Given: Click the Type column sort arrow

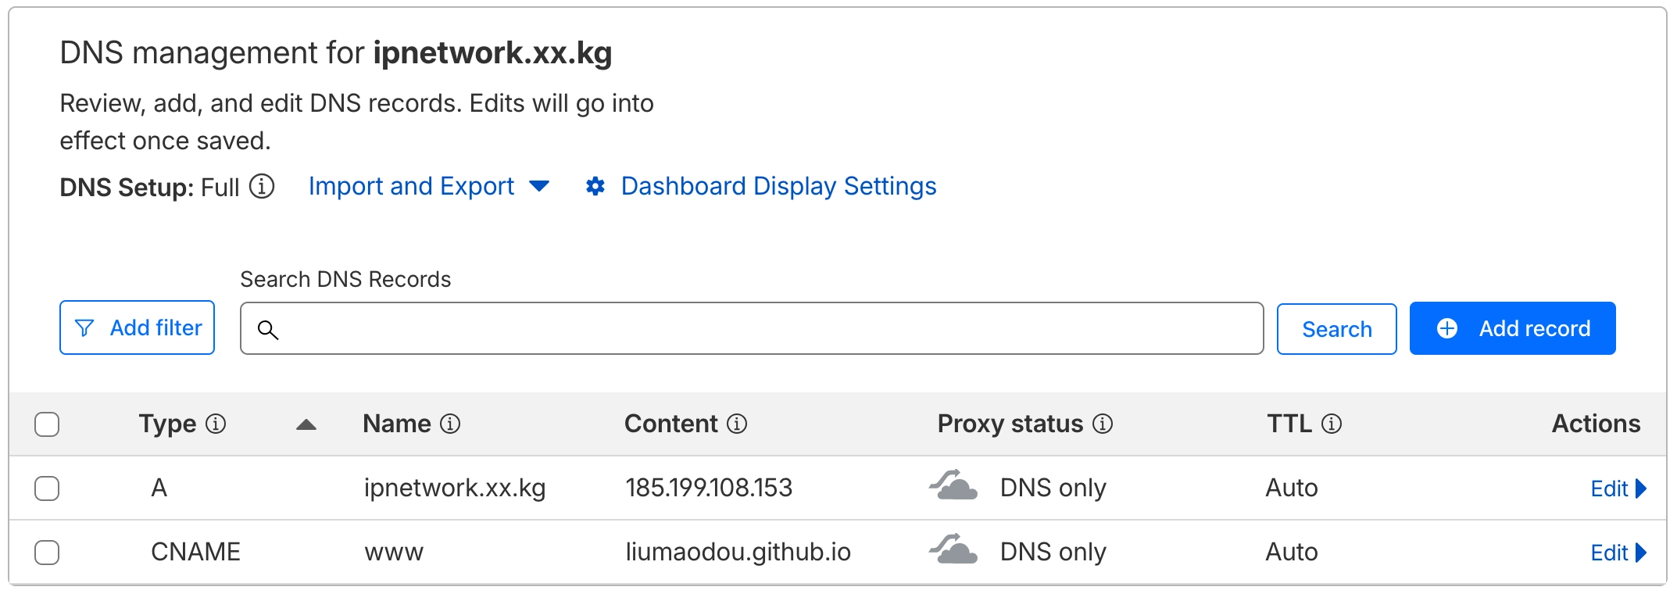Looking at the screenshot, I should pos(306,425).
